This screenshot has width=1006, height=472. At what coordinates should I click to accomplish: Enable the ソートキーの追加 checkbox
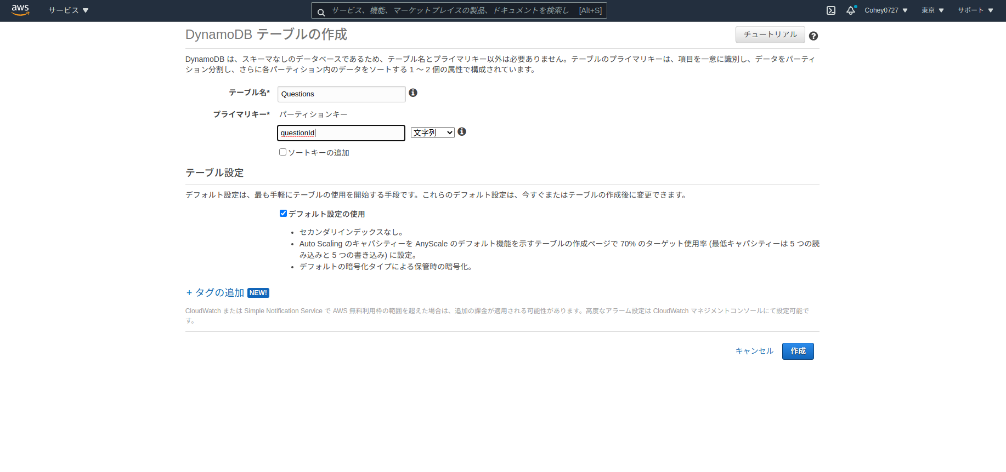click(x=283, y=152)
